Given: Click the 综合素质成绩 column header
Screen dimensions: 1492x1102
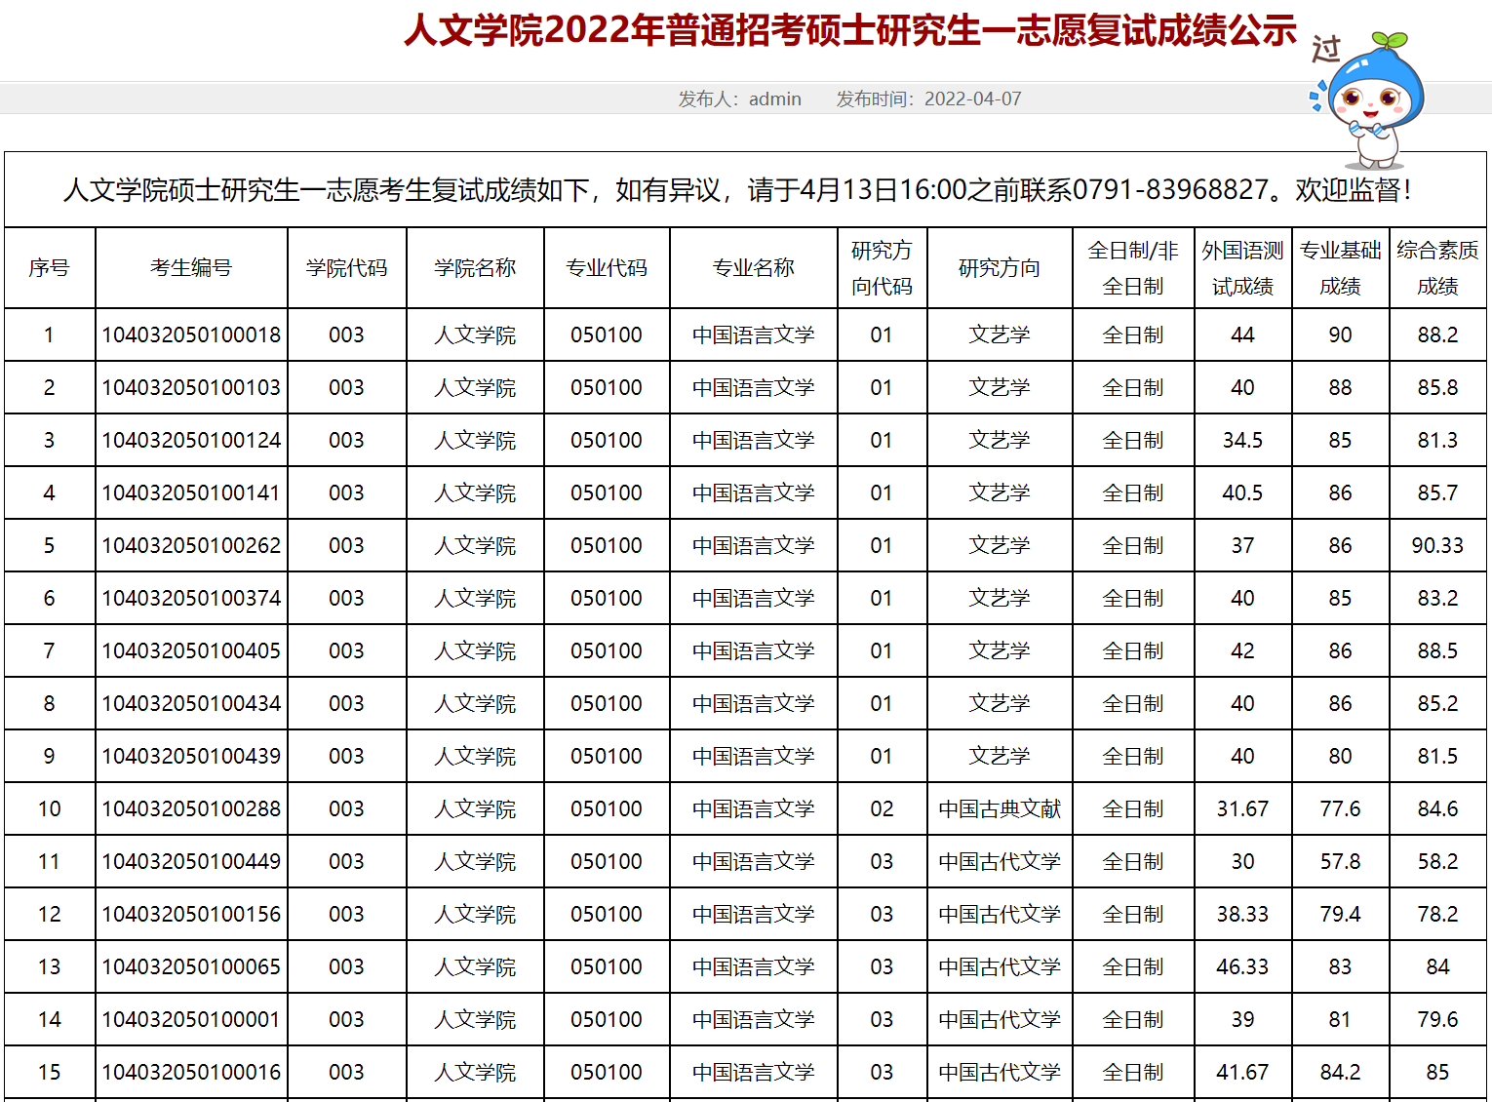Looking at the screenshot, I should 1438,268.
